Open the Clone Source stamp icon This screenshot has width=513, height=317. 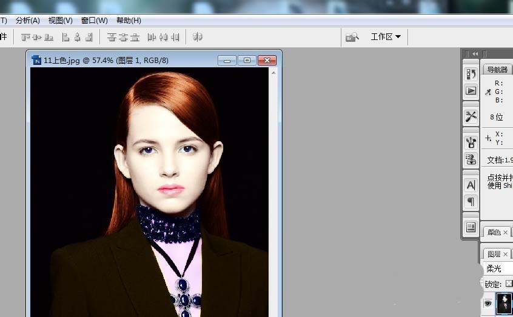pyautogui.click(x=471, y=159)
